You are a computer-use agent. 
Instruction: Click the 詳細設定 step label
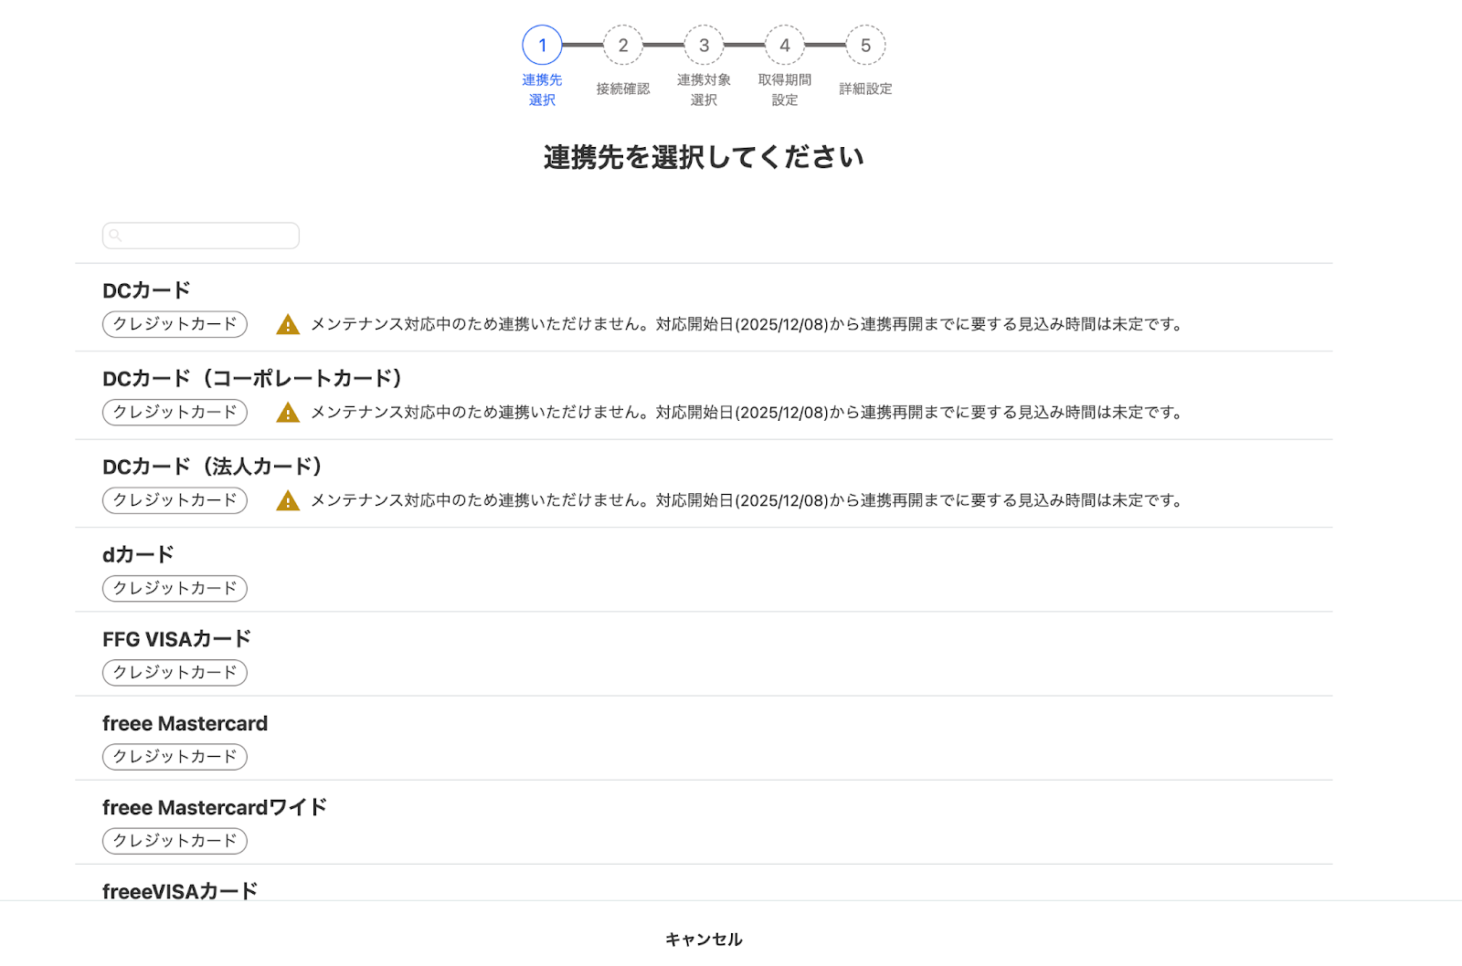click(865, 89)
